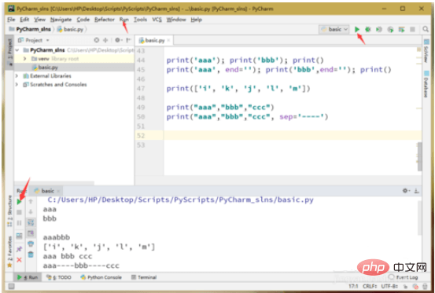Open the Event Log button
This screenshot has height=293, width=435.
click(x=403, y=277)
